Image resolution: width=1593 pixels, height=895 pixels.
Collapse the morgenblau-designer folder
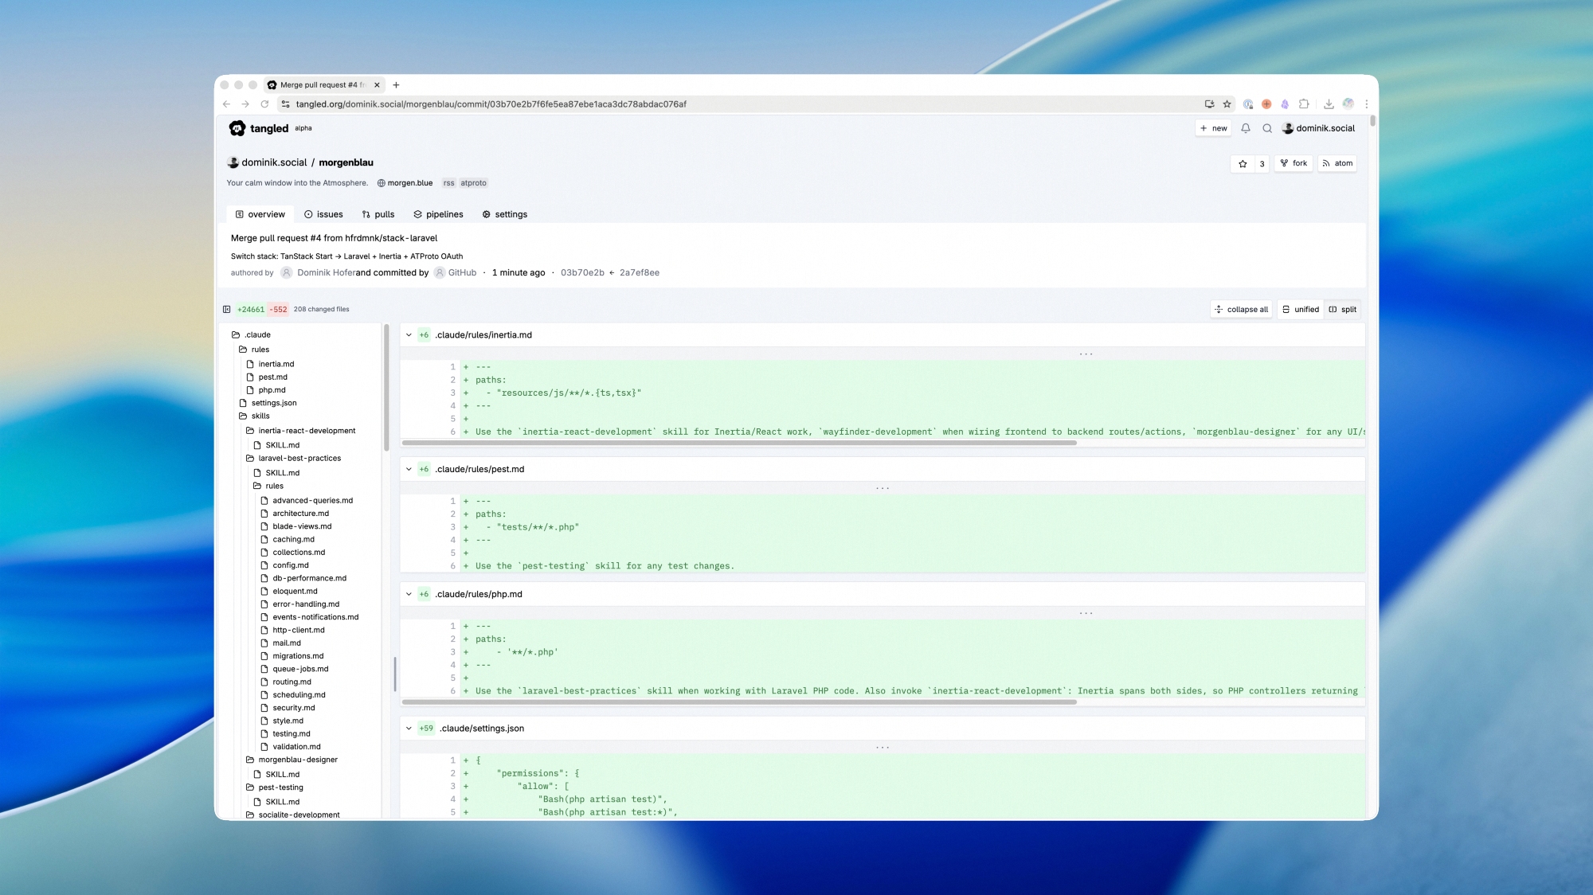(x=292, y=760)
